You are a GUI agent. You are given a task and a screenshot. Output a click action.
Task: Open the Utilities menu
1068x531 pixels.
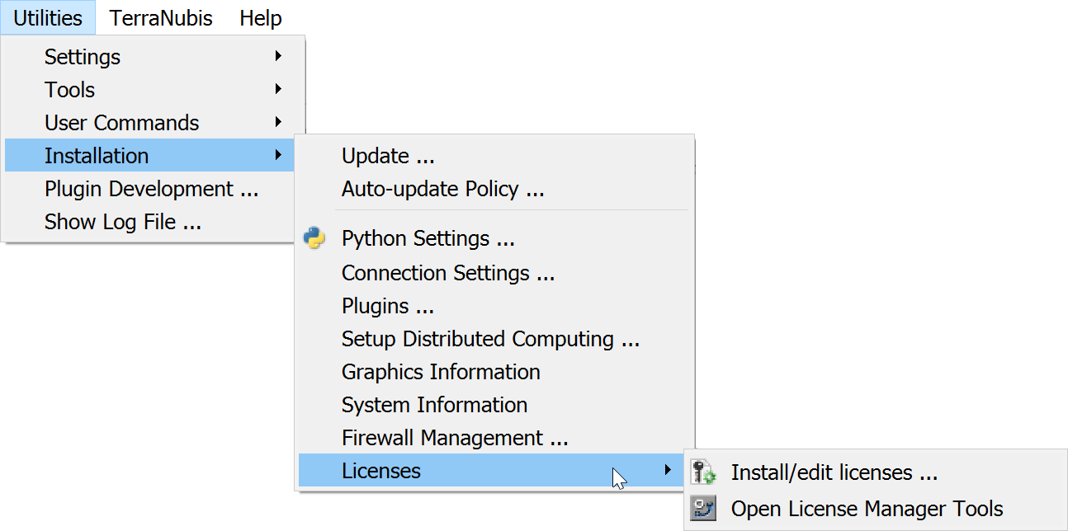[48, 17]
